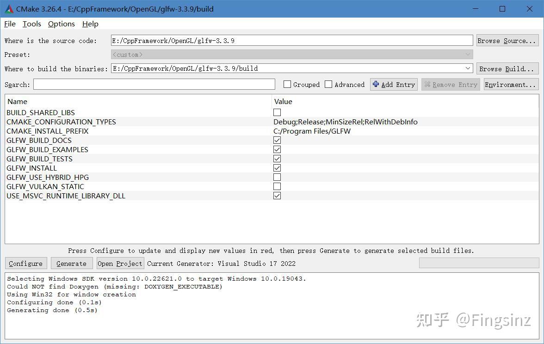The width and height of the screenshot is (544, 344).
Task: Click the Browse Build button
Action: [x=507, y=68]
